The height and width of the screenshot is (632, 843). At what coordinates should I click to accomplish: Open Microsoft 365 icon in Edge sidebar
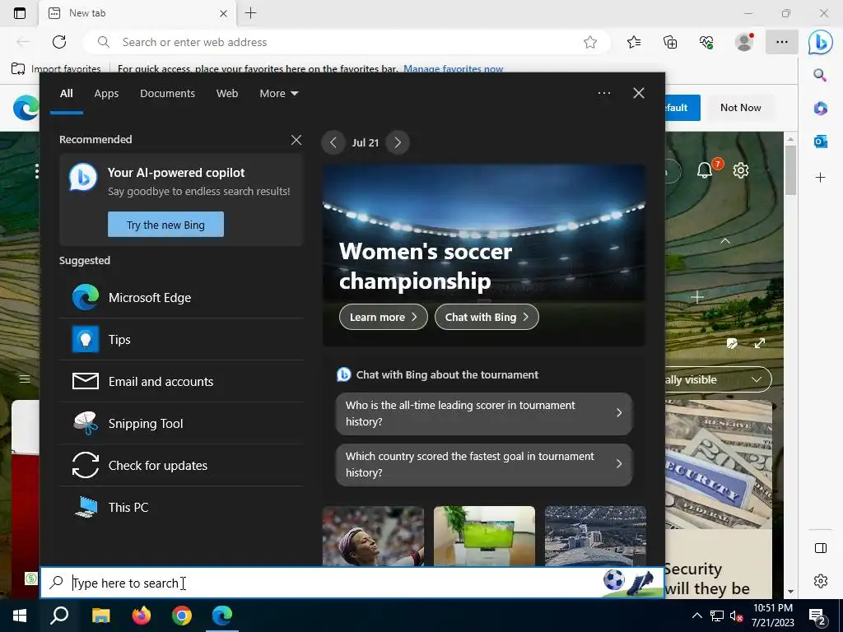click(x=821, y=108)
